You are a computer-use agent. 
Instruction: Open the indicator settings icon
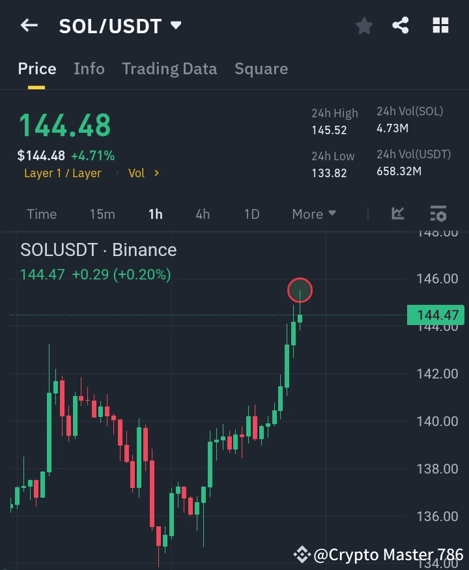[x=438, y=214]
